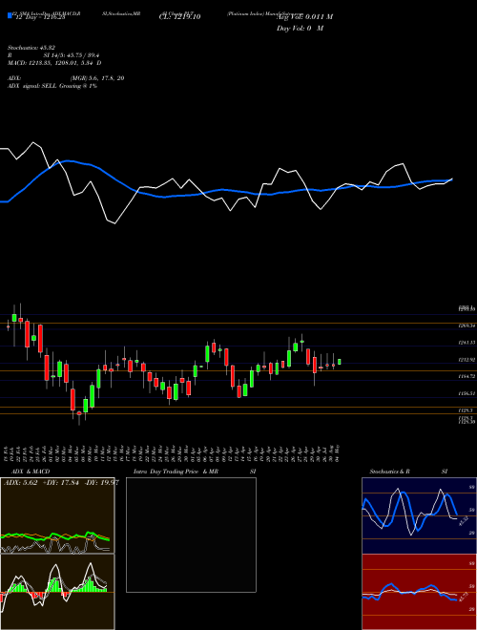Click the 1156.51 price axis label
This screenshot has height=630, width=477.
coord(467,394)
